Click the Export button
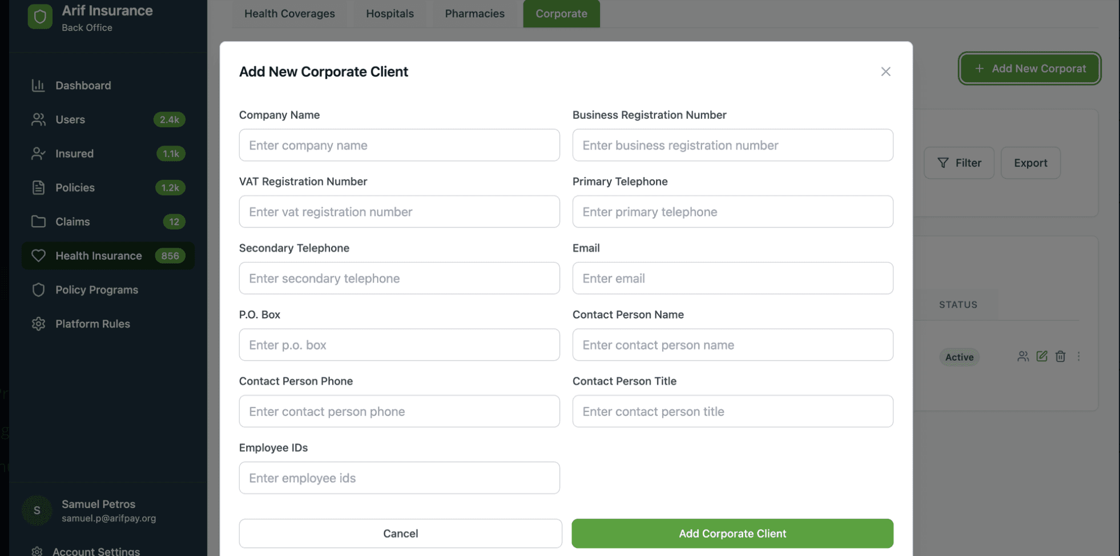The image size is (1120, 556). point(1030,163)
